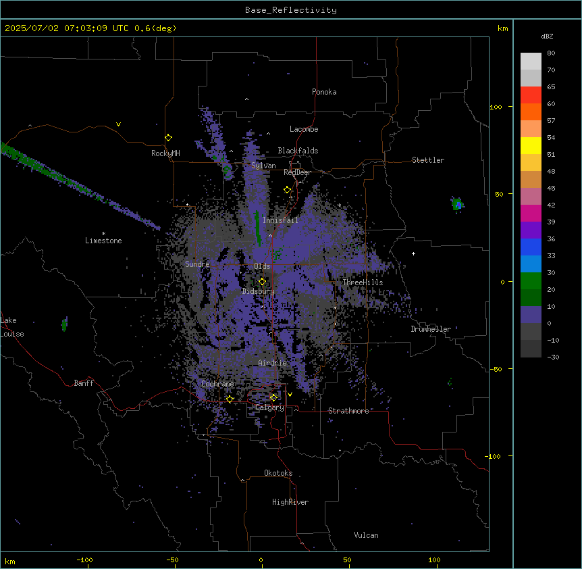Click the Sylvan label

tap(263, 166)
